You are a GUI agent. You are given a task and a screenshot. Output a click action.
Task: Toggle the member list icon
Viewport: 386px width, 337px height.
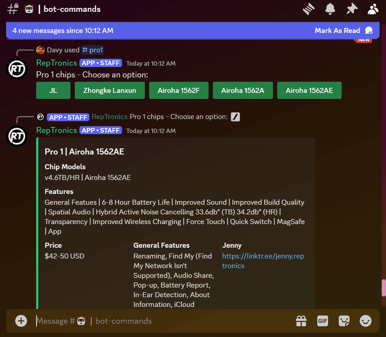click(373, 9)
